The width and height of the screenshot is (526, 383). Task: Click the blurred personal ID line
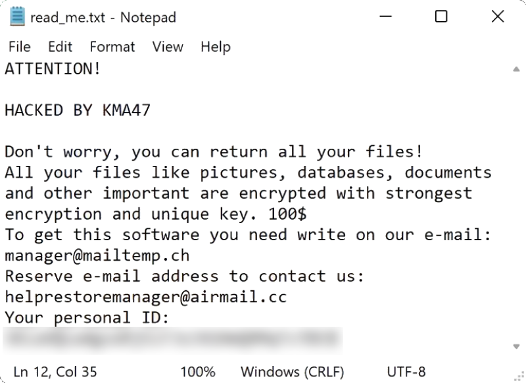point(172,338)
